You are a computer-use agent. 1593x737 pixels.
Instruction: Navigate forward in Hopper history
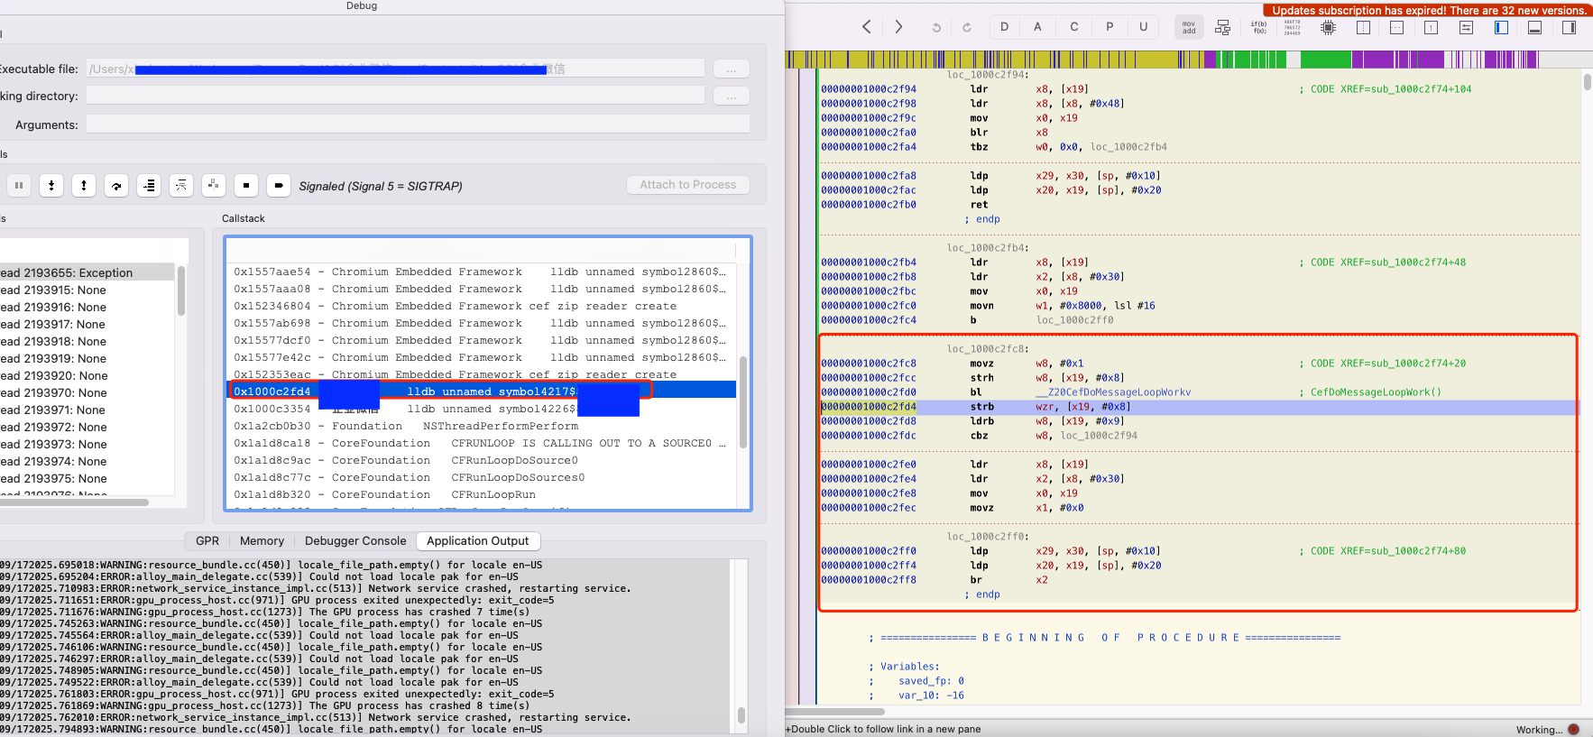tap(898, 27)
